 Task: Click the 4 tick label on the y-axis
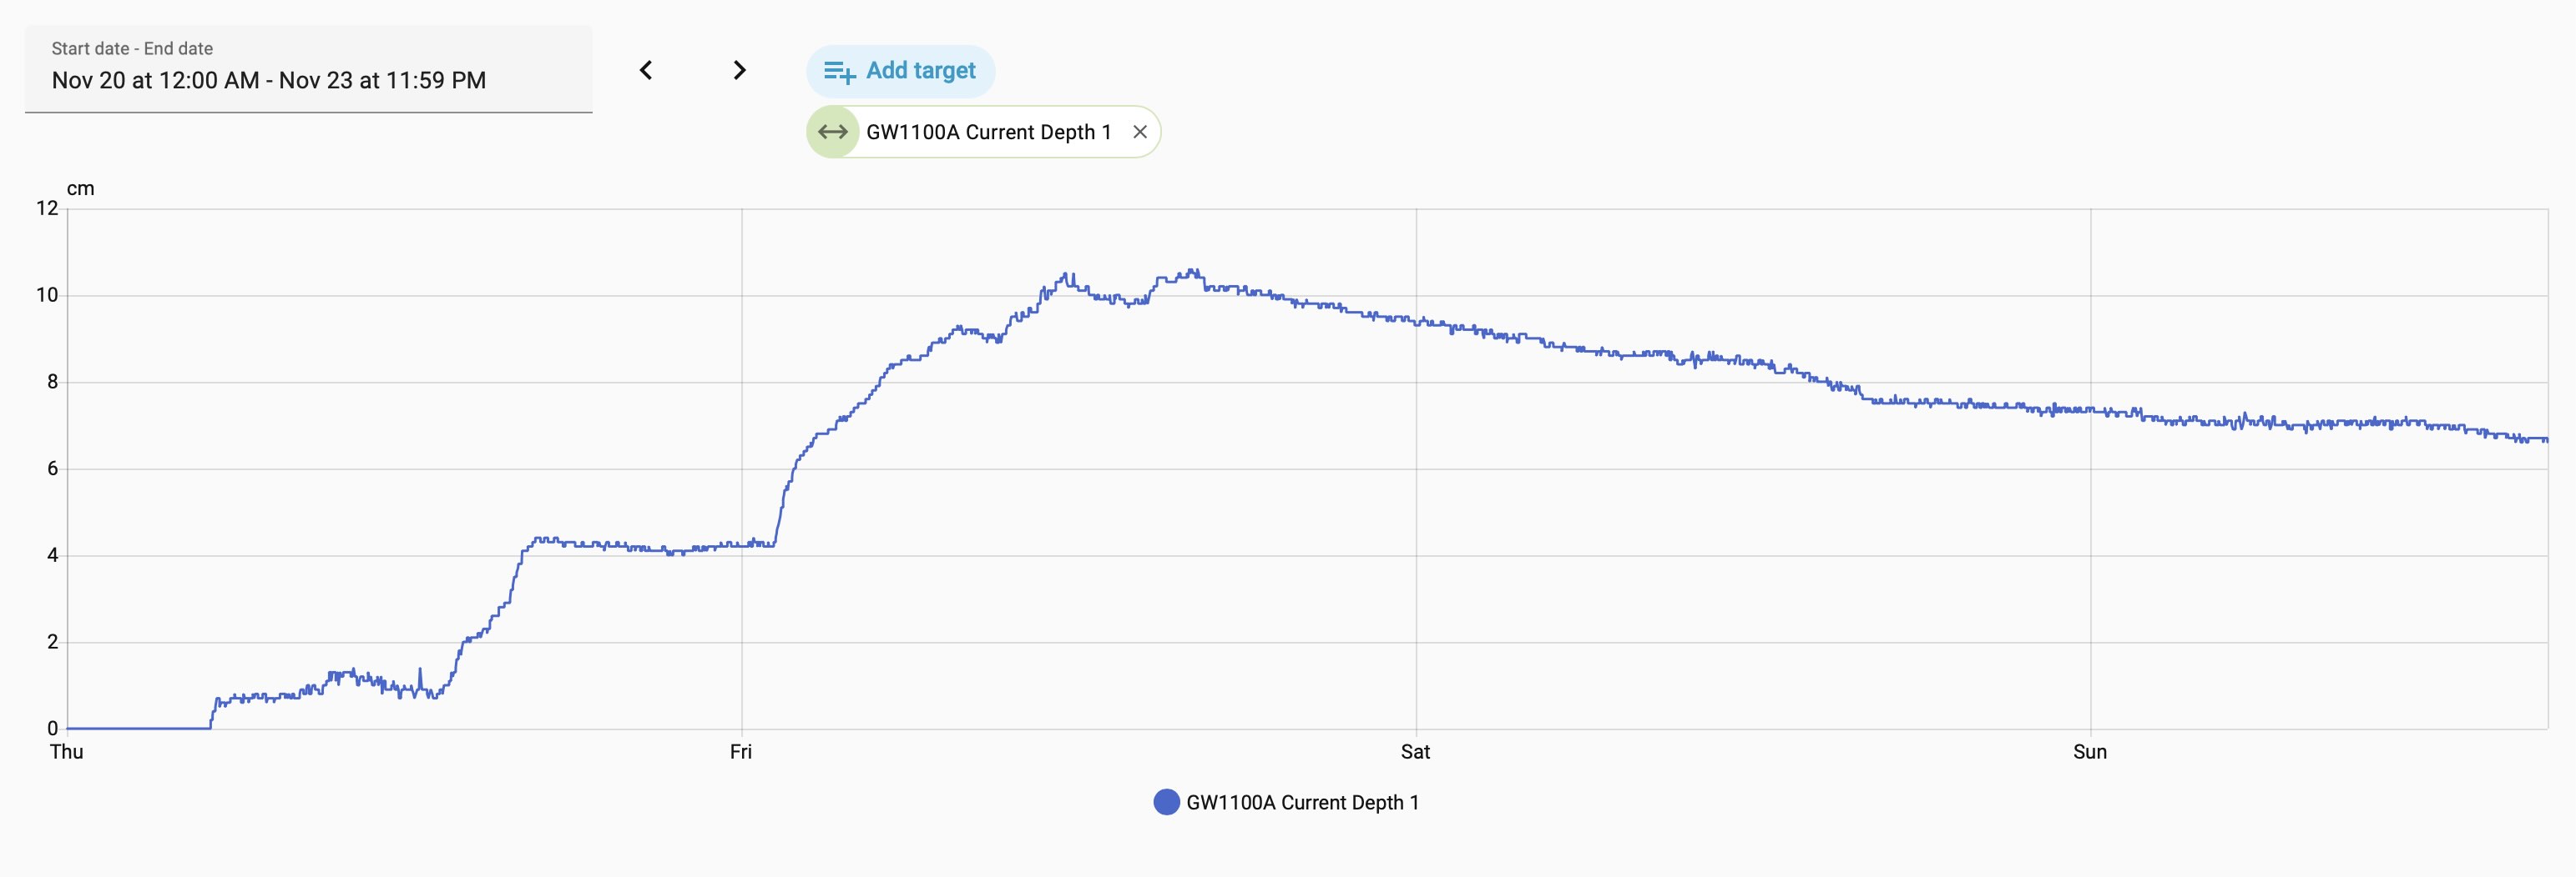point(52,555)
